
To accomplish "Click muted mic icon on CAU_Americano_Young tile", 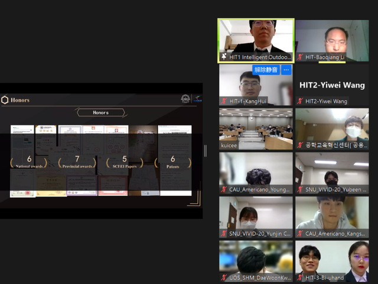I will coord(224,189).
